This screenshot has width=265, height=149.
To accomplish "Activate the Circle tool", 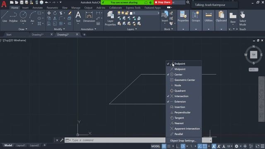I will [23, 17].
